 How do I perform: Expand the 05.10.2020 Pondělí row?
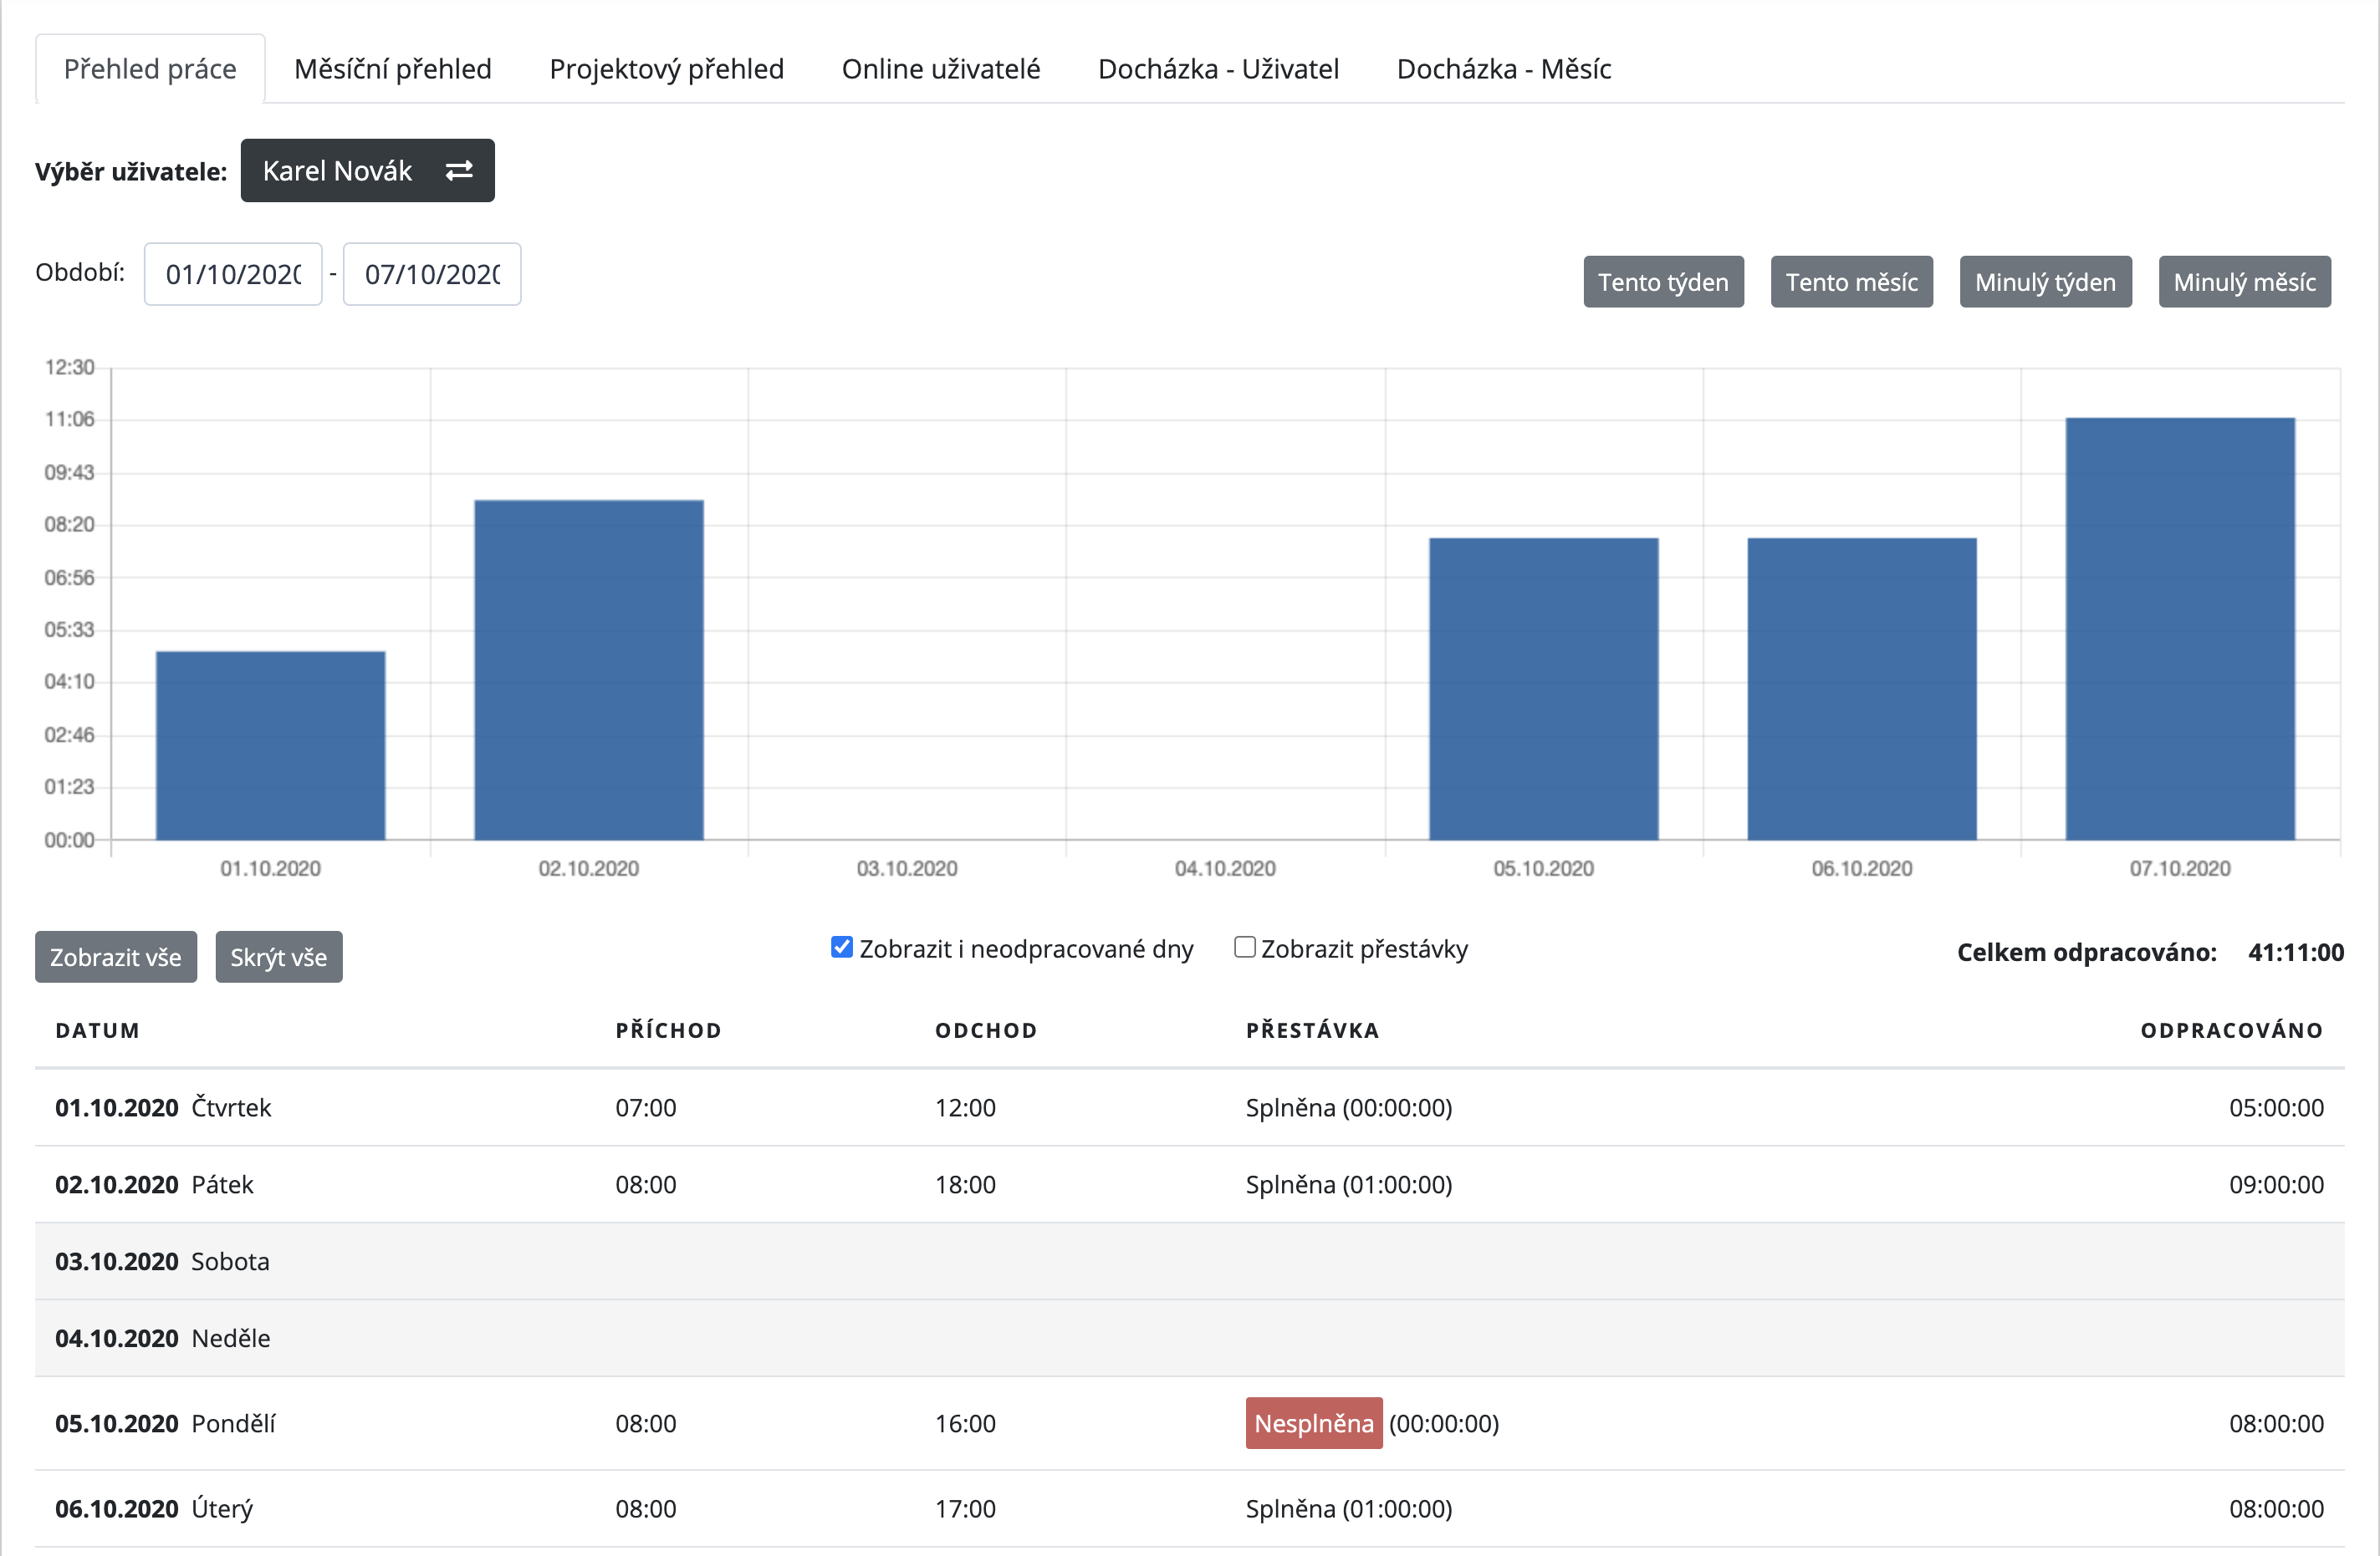click(165, 1423)
